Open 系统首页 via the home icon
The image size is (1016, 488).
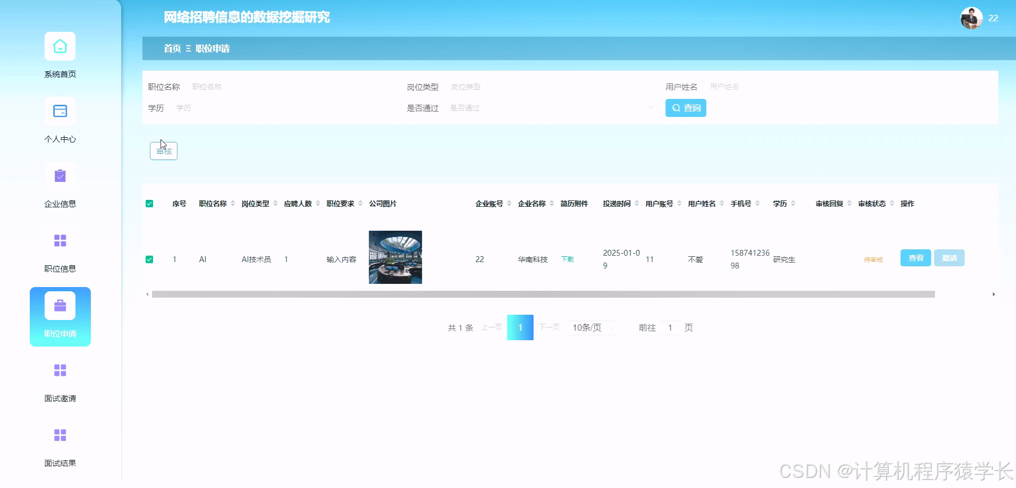60,47
